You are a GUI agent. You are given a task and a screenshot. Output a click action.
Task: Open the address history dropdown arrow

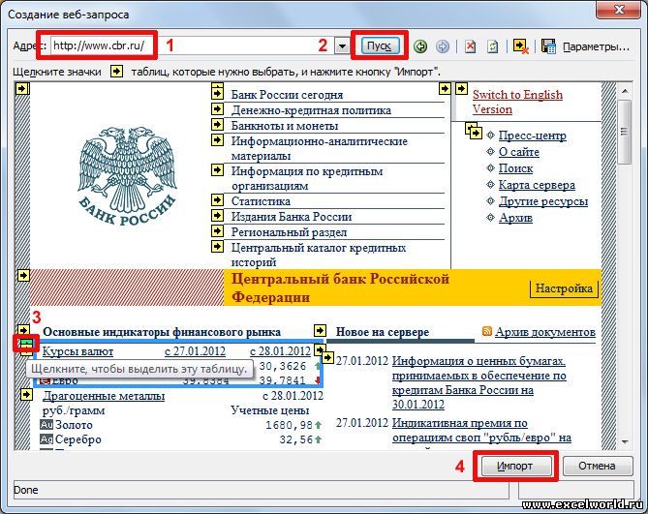342,46
